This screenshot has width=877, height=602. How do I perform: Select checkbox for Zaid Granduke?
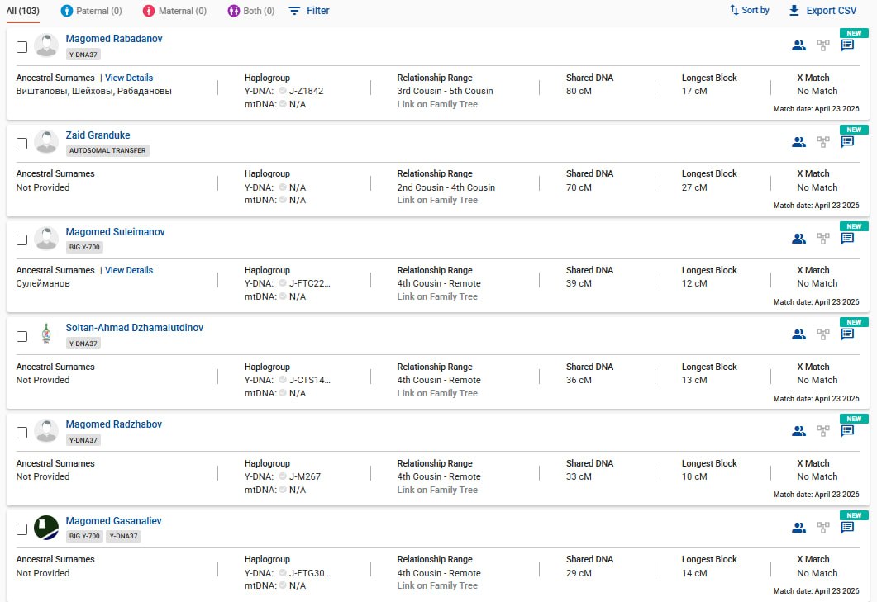(21, 144)
